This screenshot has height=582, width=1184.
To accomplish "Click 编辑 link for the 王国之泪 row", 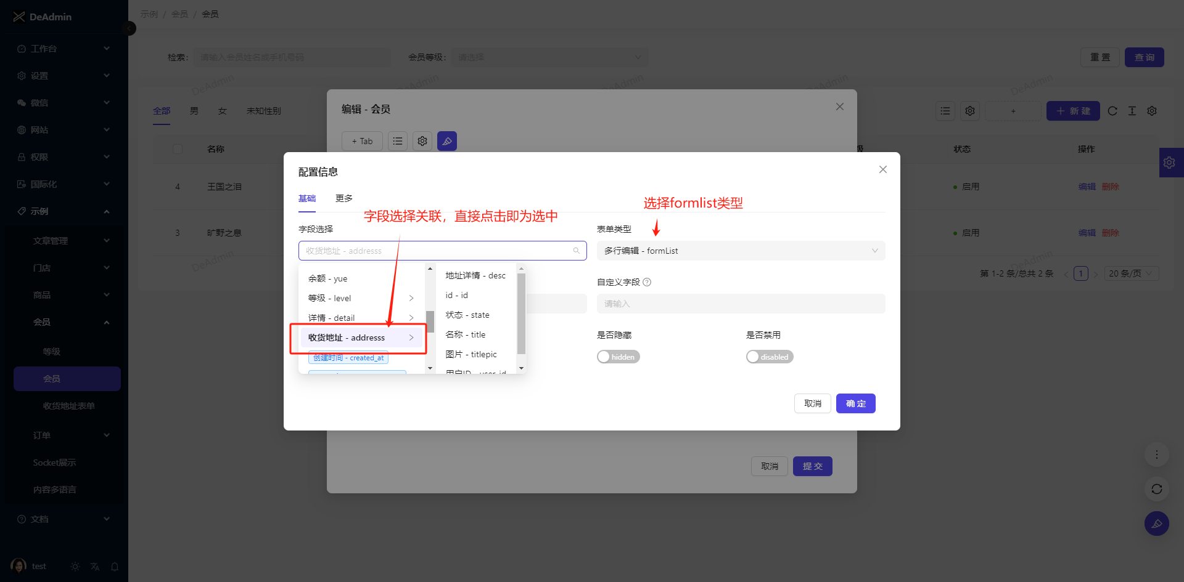I will [x=1087, y=187].
